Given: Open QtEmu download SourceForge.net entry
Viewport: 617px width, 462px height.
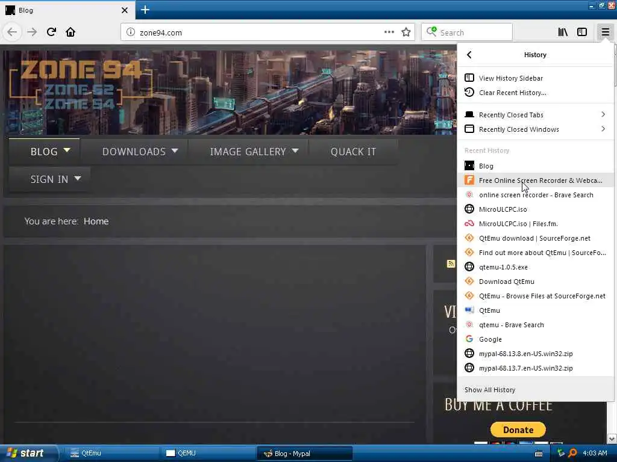Looking at the screenshot, I should coord(535,238).
